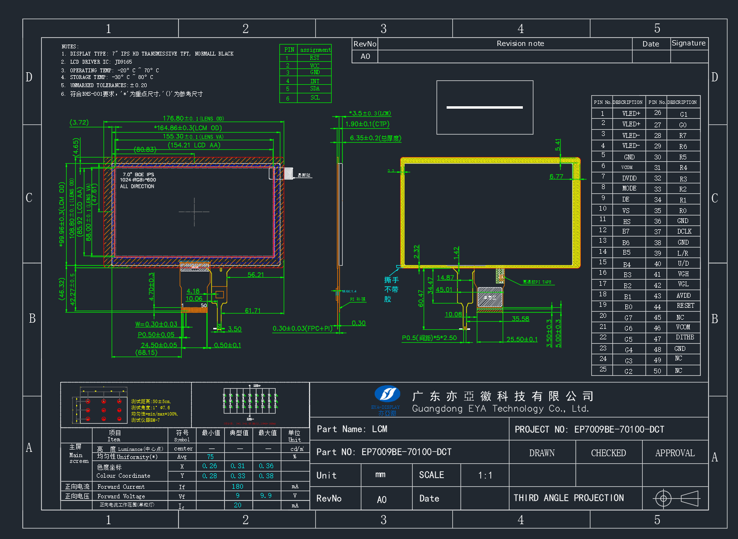This screenshot has width=738, height=539.
Task: Click the "APPROVAL" title block cell
Action: tap(675, 453)
